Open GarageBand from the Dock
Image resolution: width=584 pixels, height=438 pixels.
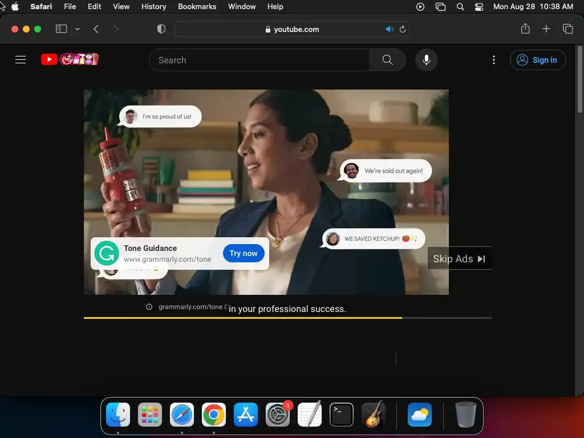pyautogui.click(x=374, y=415)
